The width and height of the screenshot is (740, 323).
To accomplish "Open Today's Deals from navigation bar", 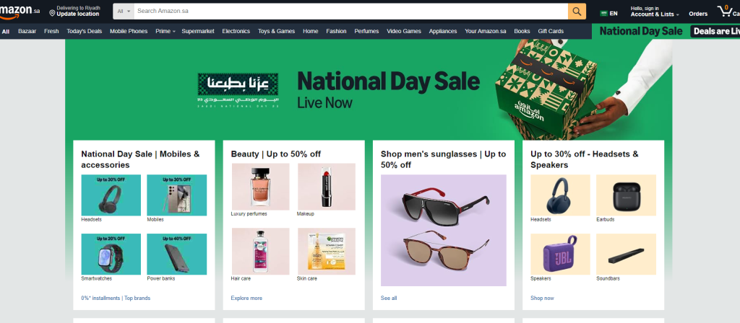I will 85,31.
